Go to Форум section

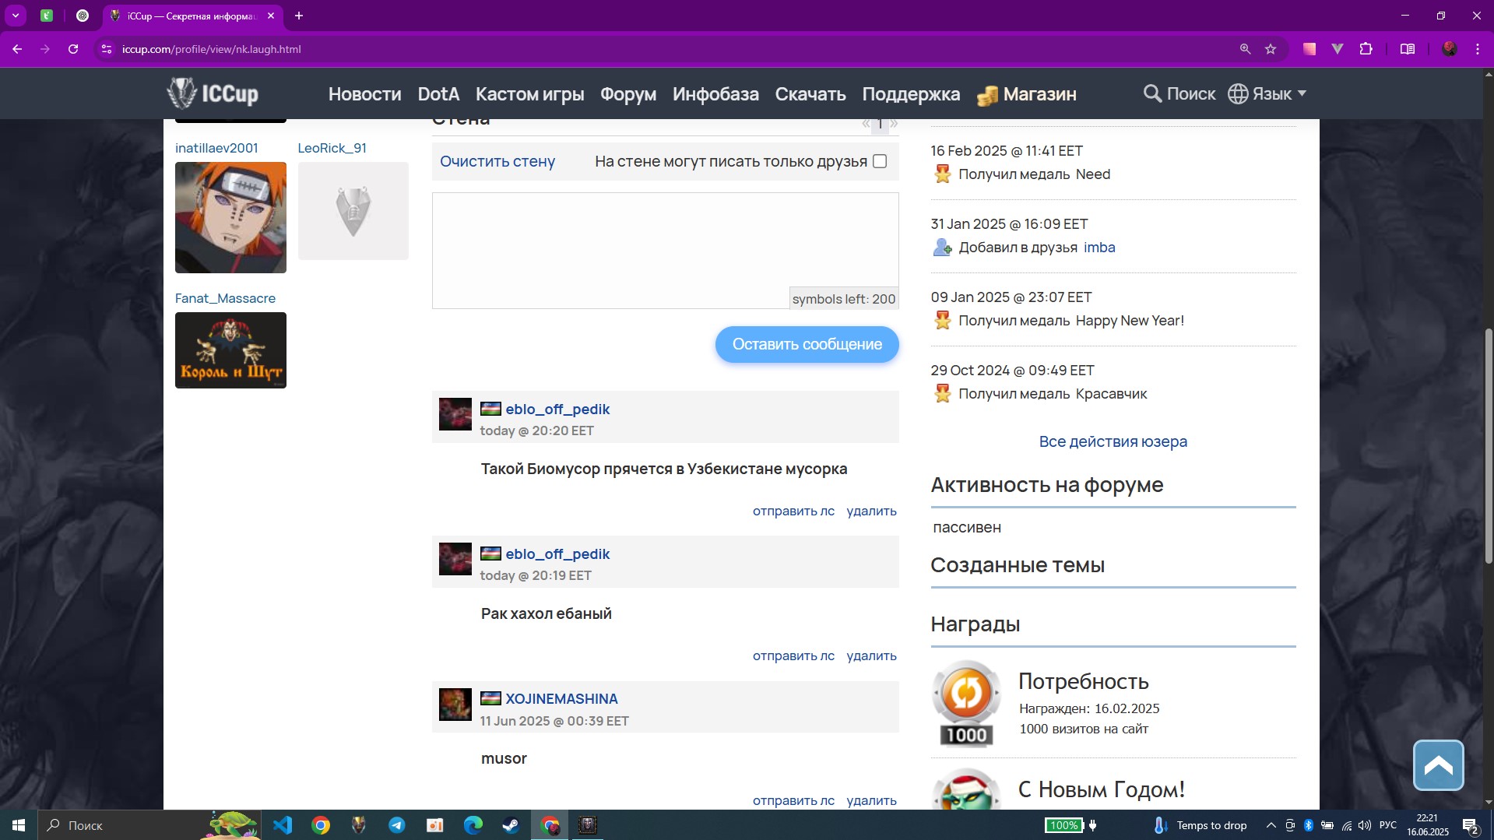click(627, 93)
